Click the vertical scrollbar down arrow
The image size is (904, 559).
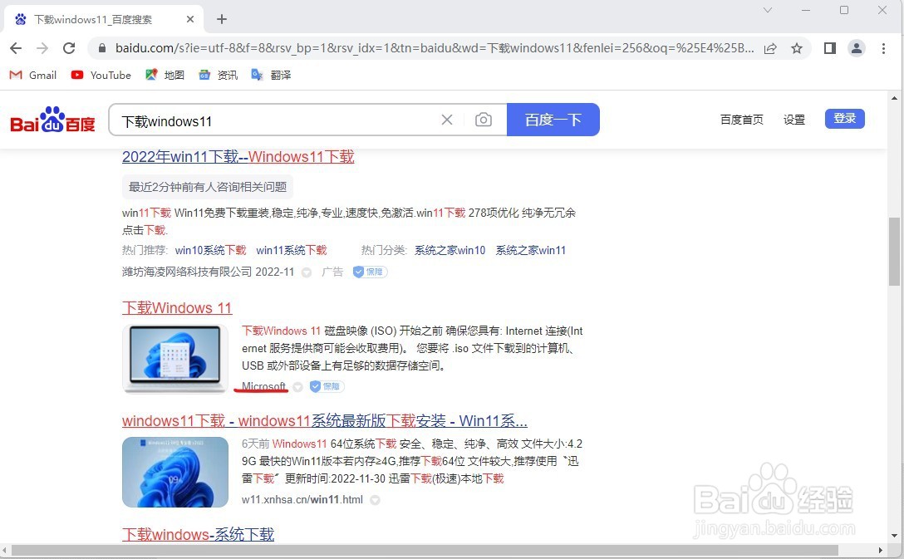894,536
